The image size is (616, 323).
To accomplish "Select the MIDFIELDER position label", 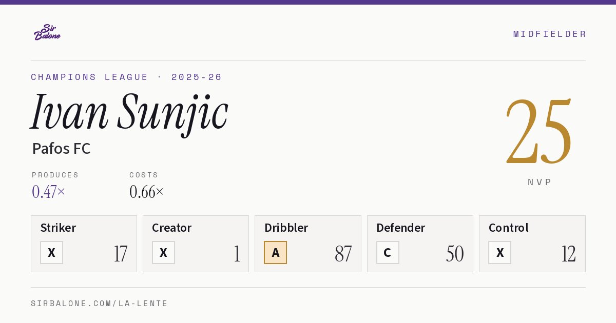I will click(550, 34).
